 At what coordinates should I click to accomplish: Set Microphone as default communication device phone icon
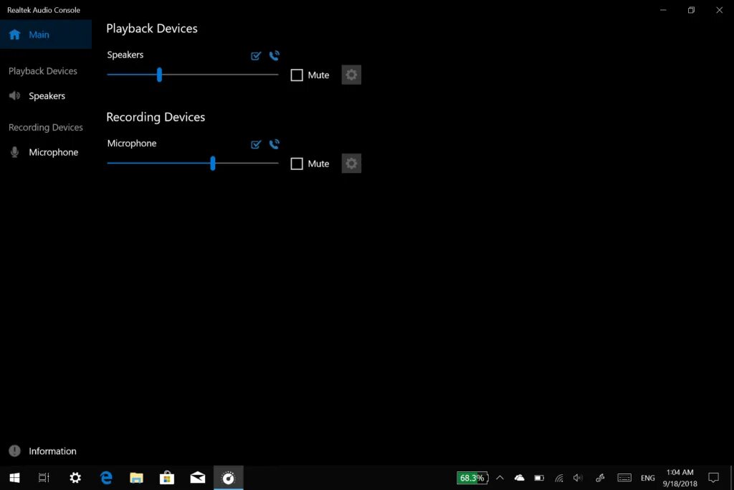(275, 144)
